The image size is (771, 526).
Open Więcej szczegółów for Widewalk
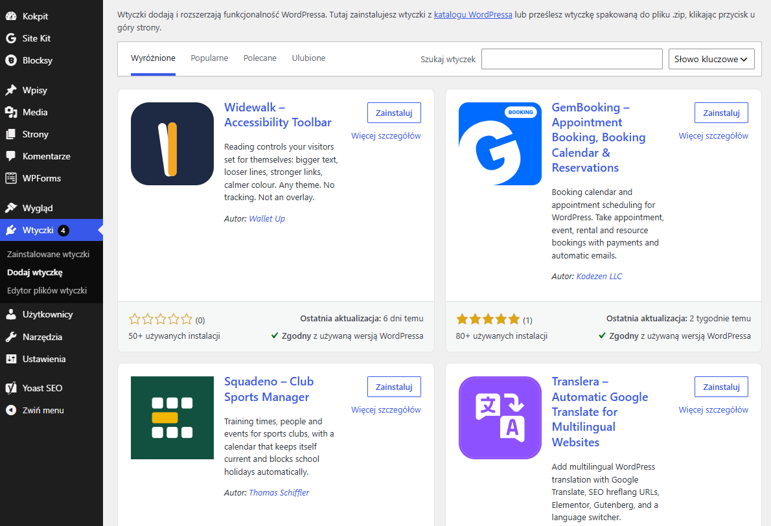[386, 135]
